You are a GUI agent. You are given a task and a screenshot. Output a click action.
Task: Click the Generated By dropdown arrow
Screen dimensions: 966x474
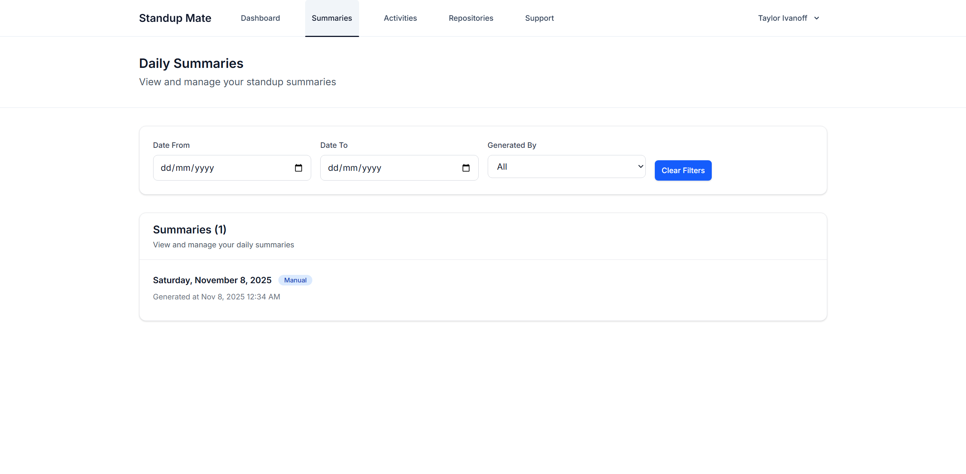640,167
